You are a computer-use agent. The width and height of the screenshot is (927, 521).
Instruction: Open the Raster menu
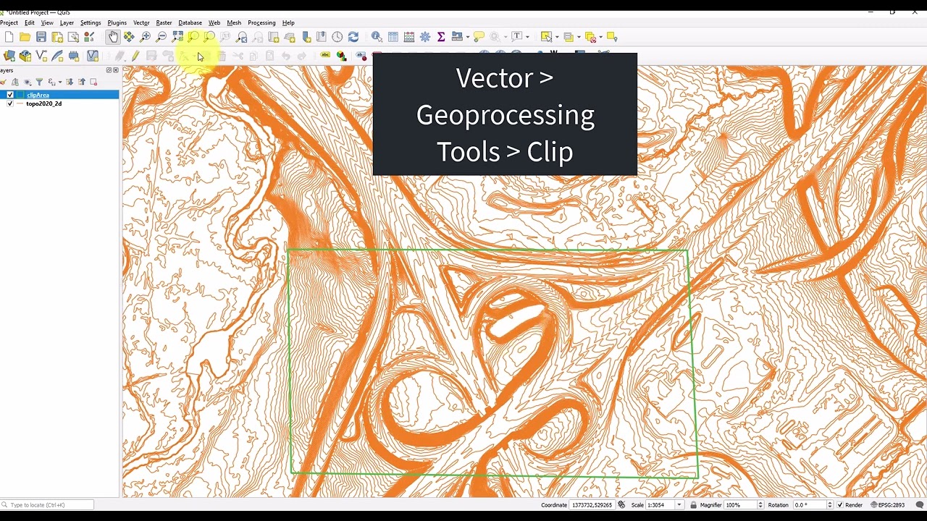(x=164, y=22)
